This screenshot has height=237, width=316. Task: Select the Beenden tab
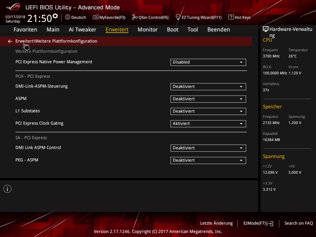click(x=219, y=30)
